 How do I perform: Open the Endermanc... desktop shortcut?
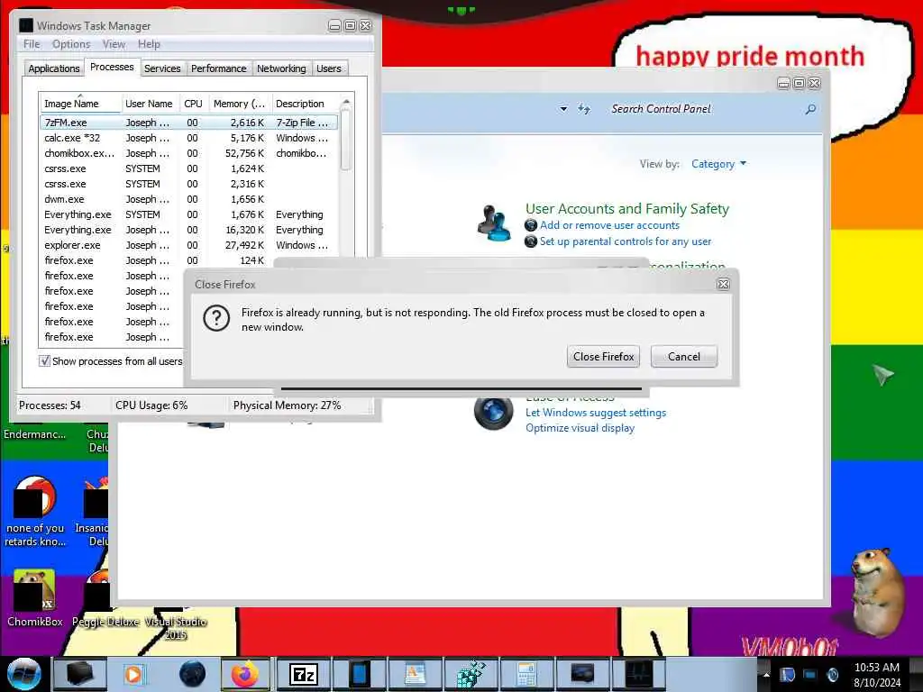point(34,434)
